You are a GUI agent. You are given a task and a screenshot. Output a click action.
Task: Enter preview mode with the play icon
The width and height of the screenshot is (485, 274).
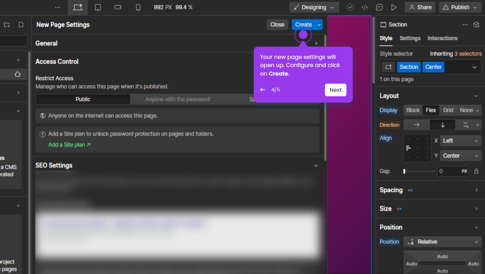pyautogui.click(x=394, y=7)
